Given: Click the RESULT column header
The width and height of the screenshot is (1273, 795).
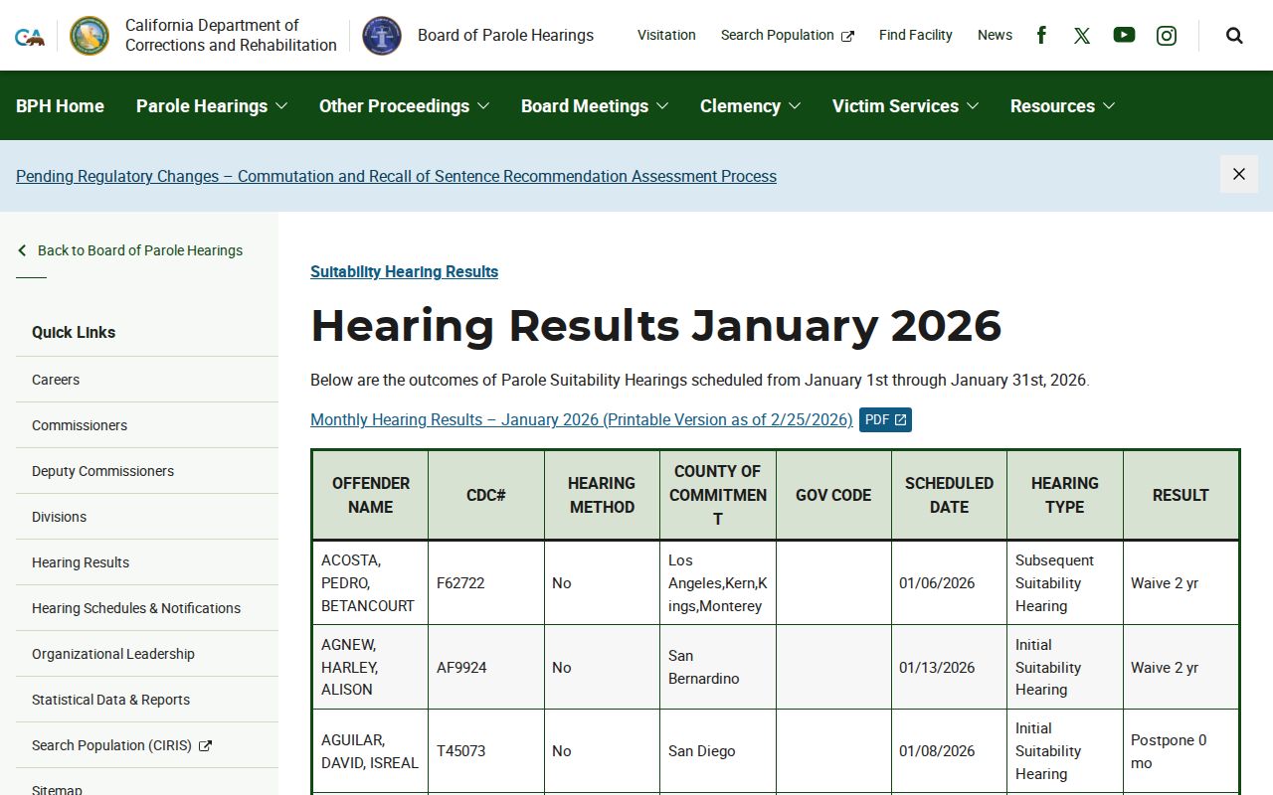Looking at the screenshot, I should tap(1181, 495).
